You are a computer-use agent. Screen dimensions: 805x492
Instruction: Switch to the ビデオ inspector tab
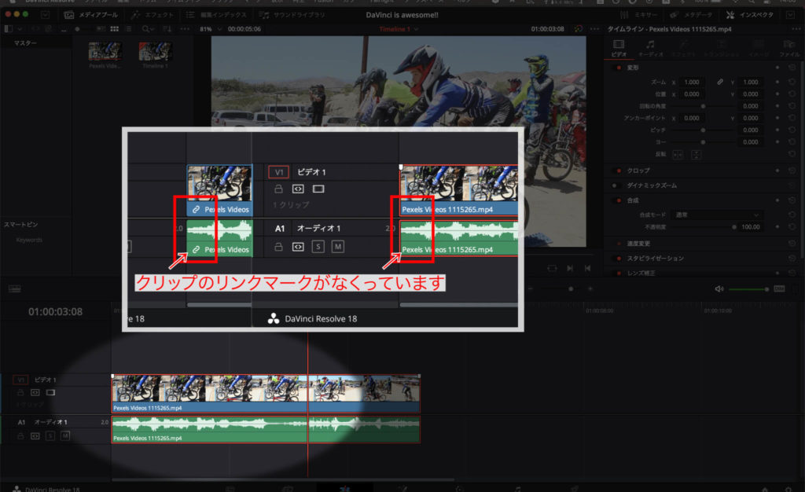pos(619,48)
